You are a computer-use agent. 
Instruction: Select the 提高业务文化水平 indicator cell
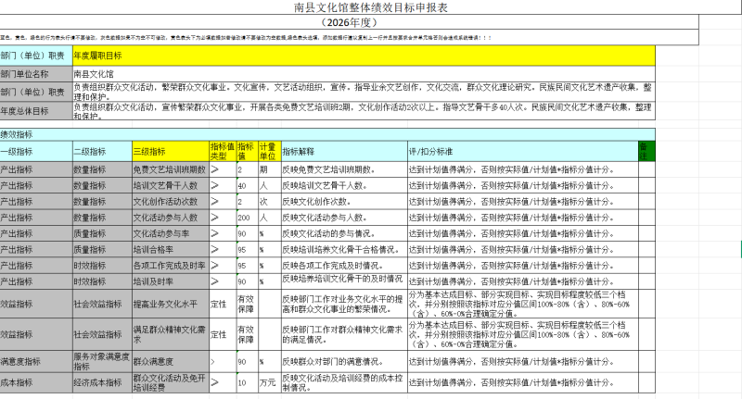click(x=170, y=305)
